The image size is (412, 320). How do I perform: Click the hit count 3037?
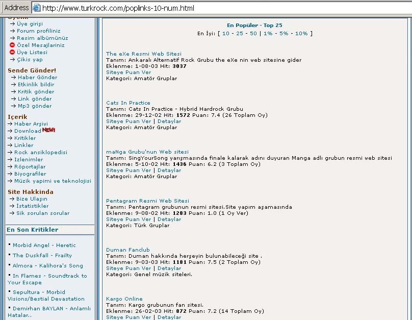(179, 66)
